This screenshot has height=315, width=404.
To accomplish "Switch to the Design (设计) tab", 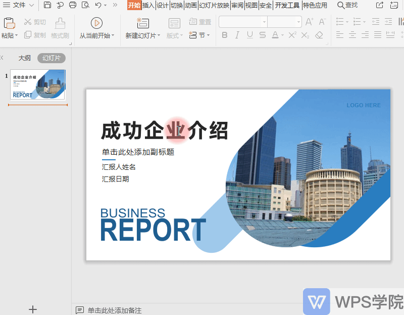I will pos(163,5).
